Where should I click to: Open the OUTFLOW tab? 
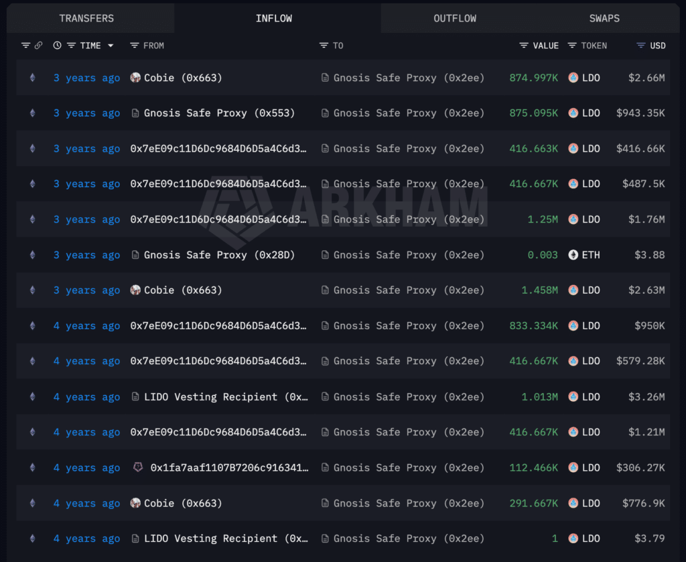coord(455,18)
